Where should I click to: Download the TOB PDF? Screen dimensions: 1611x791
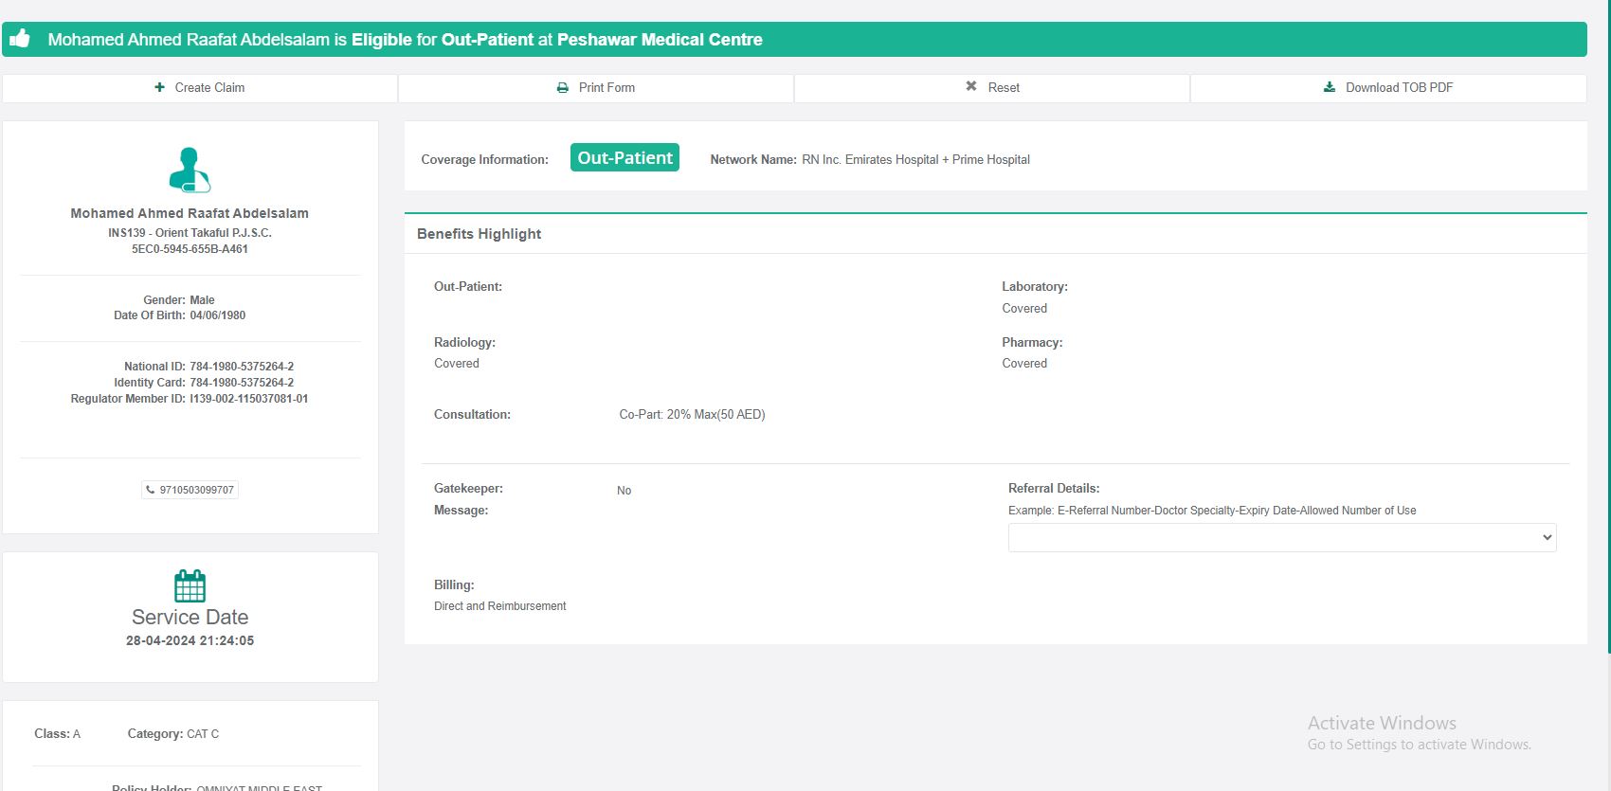[x=1388, y=88]
